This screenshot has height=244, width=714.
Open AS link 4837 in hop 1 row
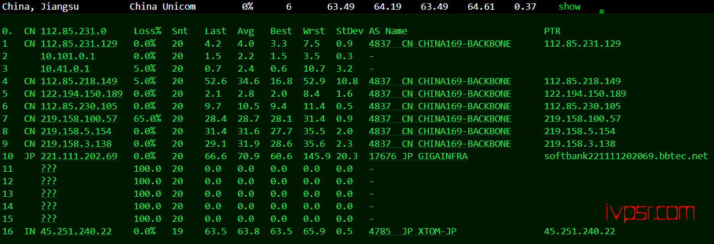click(x=440, y=44)
